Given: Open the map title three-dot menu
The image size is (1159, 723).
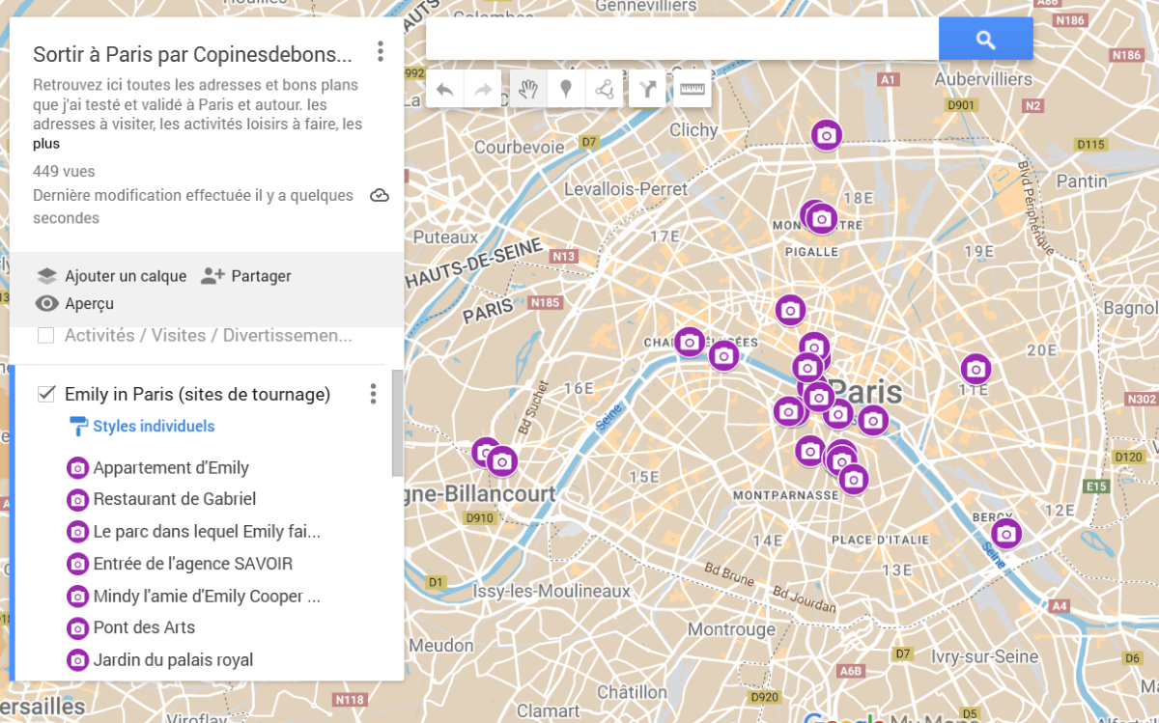Looking at the screenshot, I should click(381, 51).
